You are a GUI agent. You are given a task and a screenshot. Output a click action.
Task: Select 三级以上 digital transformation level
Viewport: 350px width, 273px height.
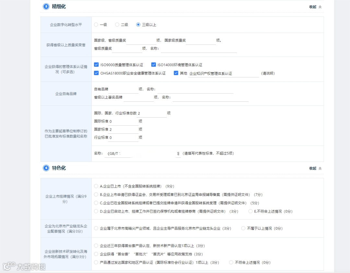click(x=138, y=25)
